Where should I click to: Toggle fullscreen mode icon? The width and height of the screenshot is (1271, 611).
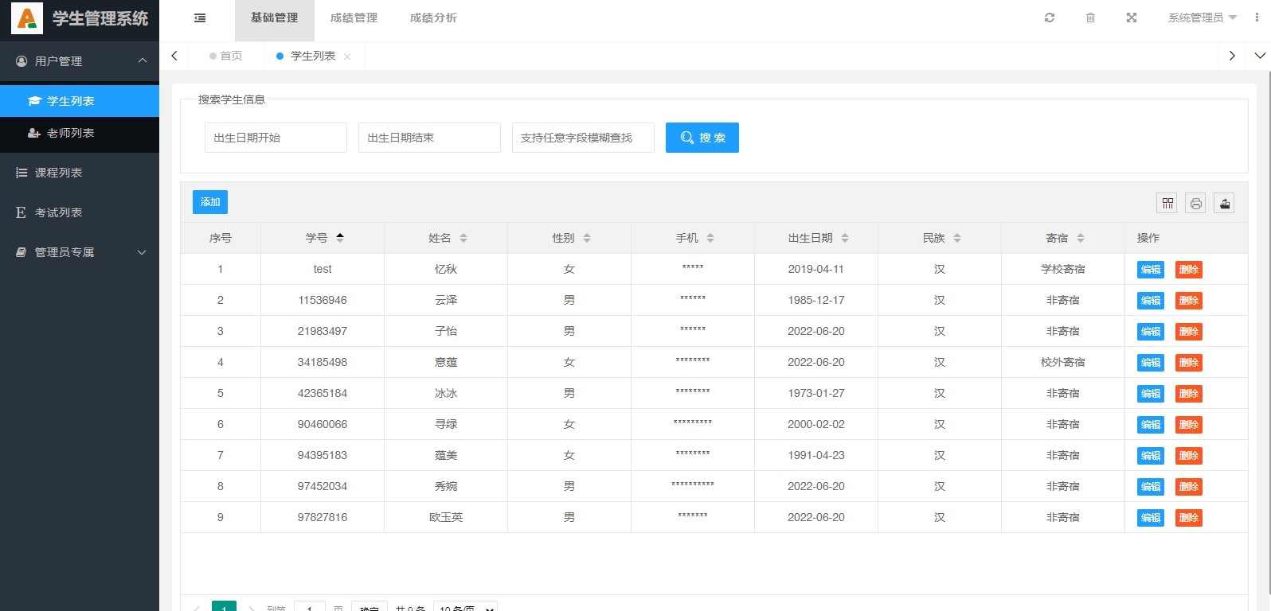pos(1131,18)
